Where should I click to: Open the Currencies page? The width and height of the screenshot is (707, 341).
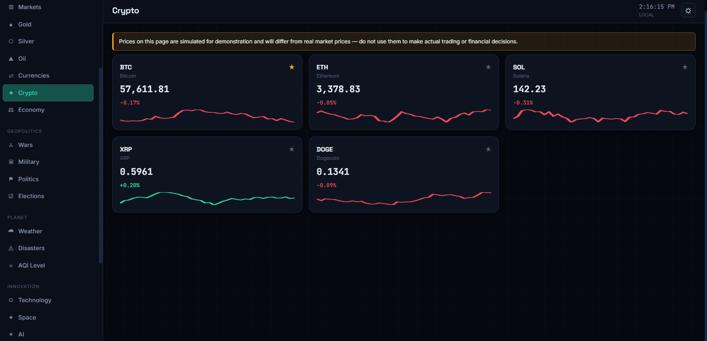click(x=48, y=76)
